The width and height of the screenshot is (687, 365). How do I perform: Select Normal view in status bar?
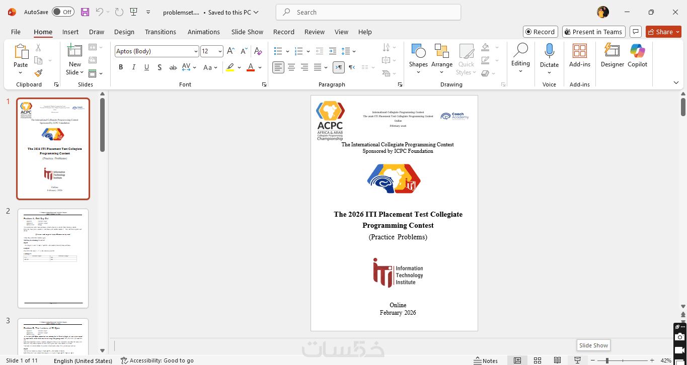[x=517, y=360]
